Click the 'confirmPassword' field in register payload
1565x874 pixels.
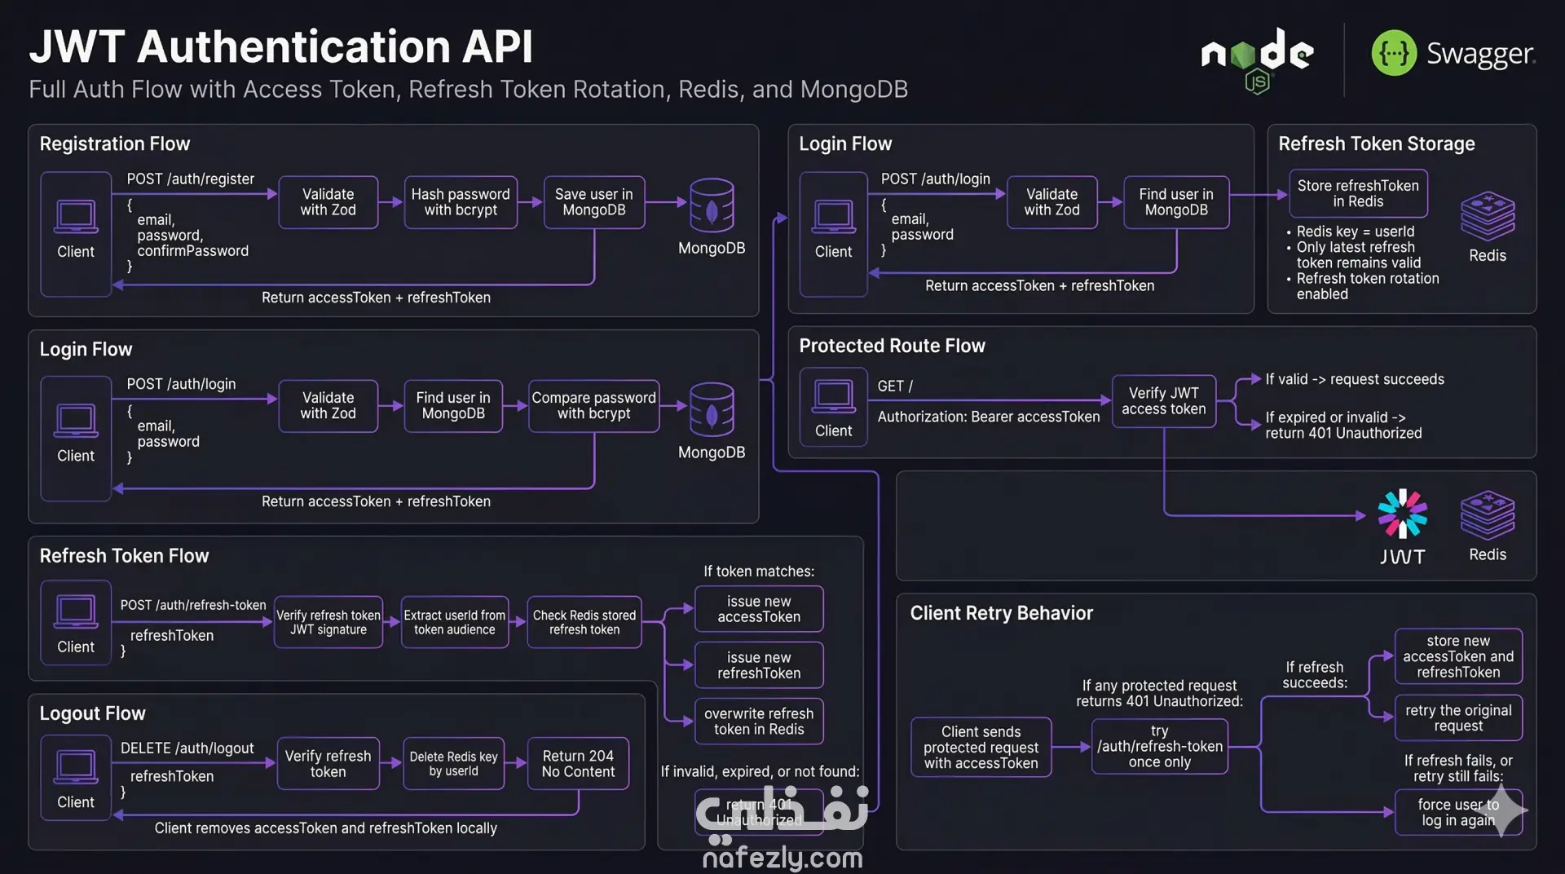coord(193,251)
